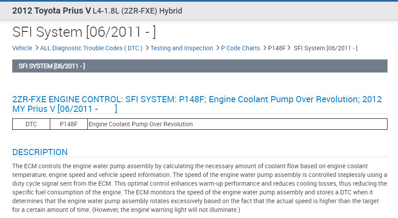Navigate to P Code Charts breadcrumb
The height and width of the screenshot is (218, 398).
240,48
